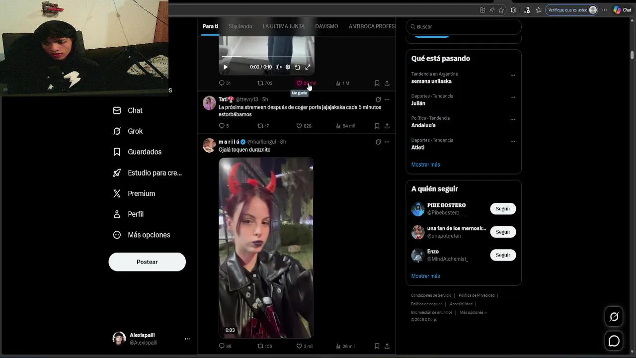The image size is (636, 358).
Task: Click the Buscar search field
Action: [464, 26]
